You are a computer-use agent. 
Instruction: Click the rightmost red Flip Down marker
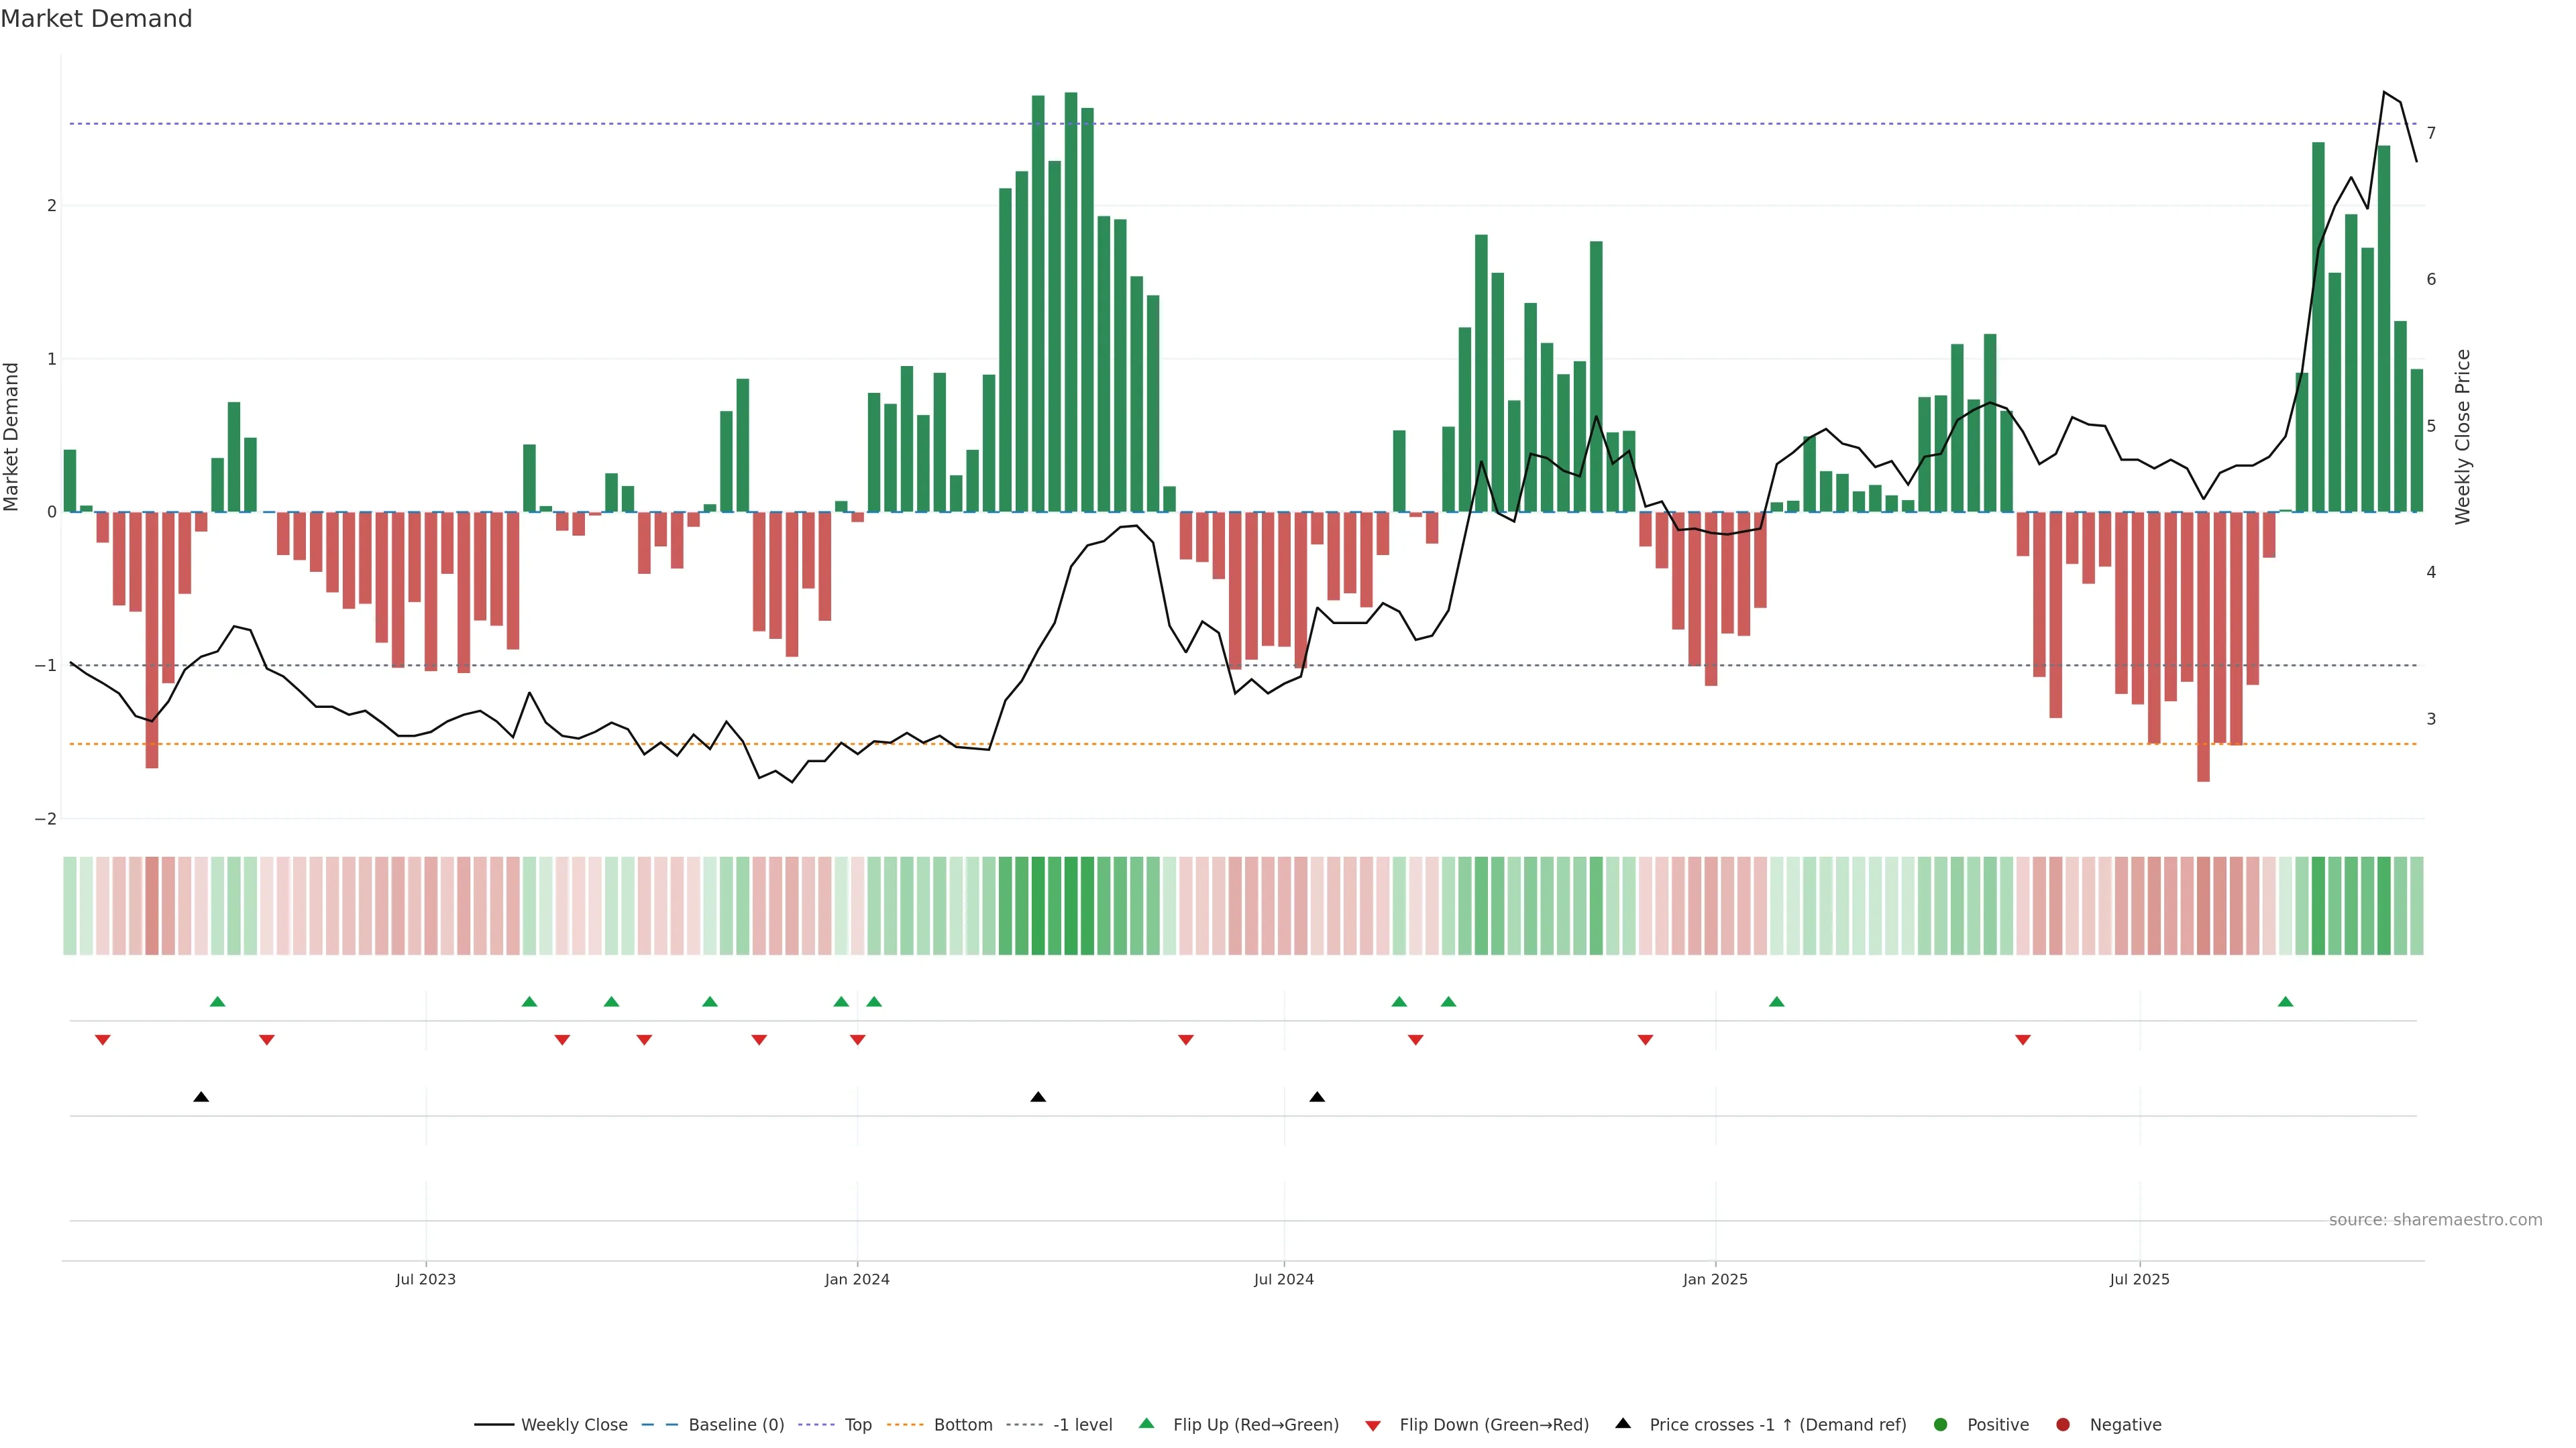2023,1040
